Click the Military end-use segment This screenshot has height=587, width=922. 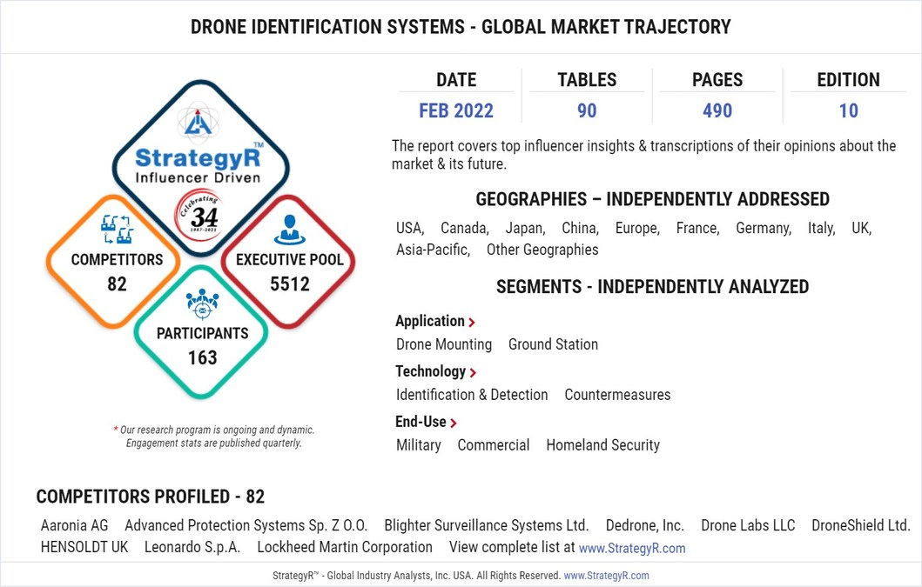click(x=418, y=445)
